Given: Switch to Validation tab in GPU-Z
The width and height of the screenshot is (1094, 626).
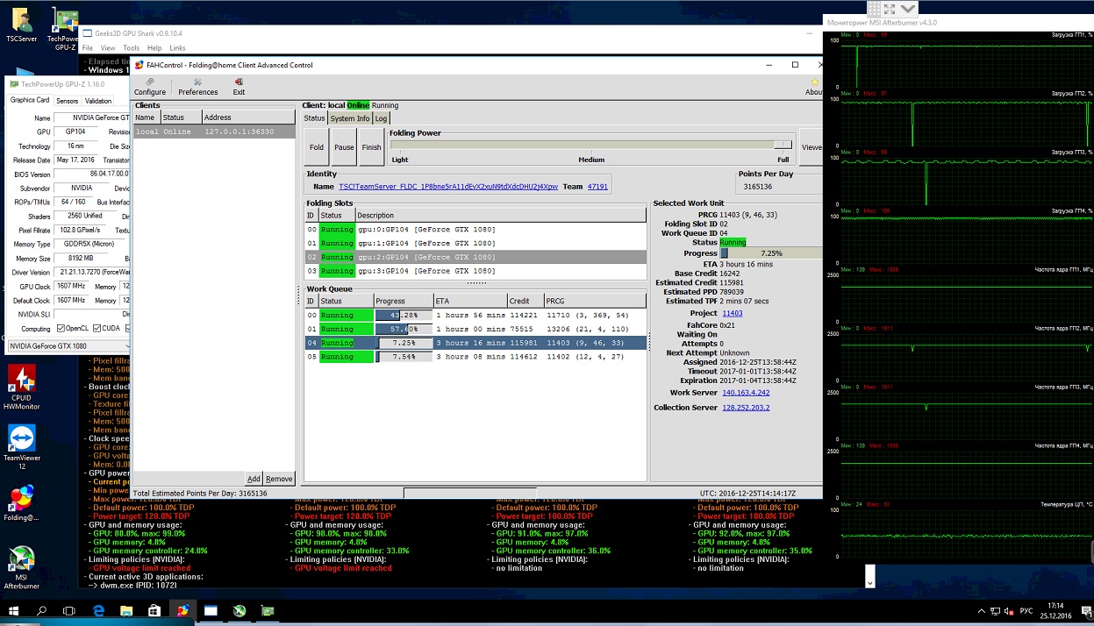Looking at the screenshot, I should [98, 101].
